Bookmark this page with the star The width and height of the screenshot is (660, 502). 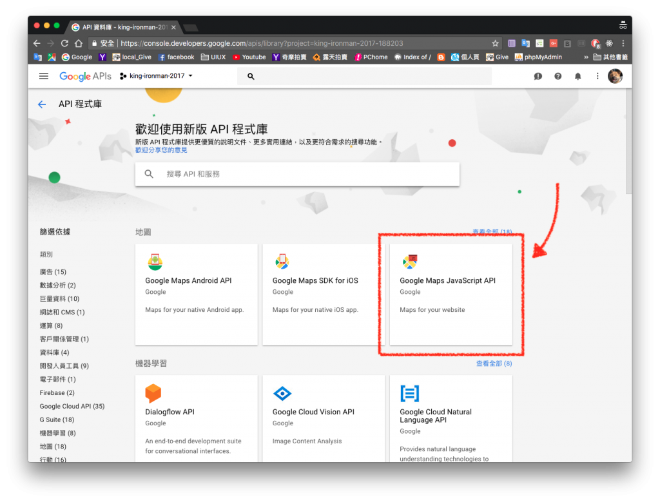[495, 43]
